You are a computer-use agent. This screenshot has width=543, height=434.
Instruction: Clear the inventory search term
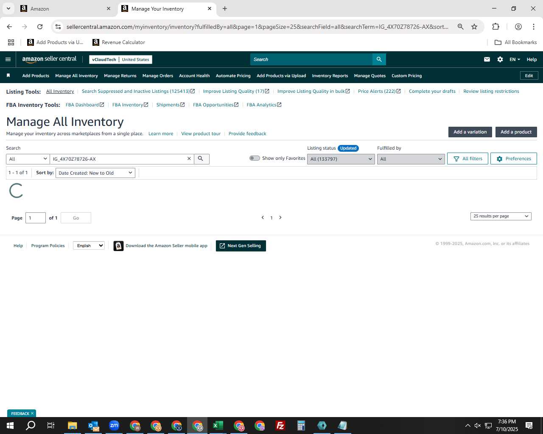(189, 159)
